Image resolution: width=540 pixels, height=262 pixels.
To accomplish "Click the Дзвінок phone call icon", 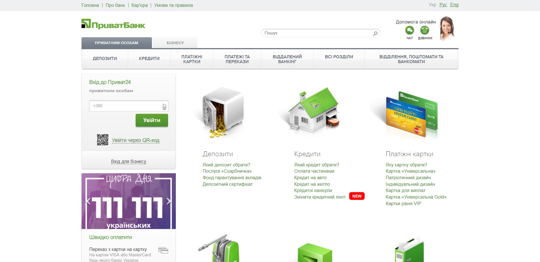I will click(425, 30).
